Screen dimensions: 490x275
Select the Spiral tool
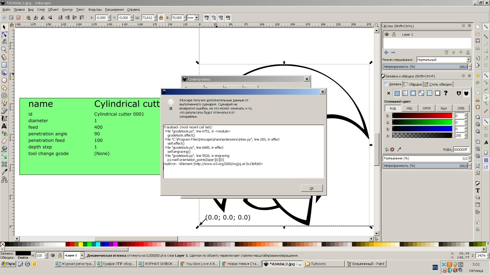(x=4, y=96)
